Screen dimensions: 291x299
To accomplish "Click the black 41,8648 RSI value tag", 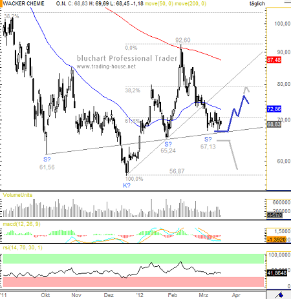I will pos(277,273).
